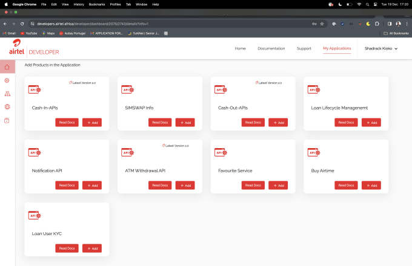This screenshot has height=266, width=412.
Task: Open the Chrome History menu
Action: 79,4
